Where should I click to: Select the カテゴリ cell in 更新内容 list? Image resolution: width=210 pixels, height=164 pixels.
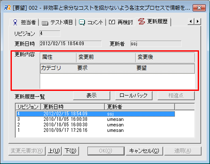pos(51,68)
